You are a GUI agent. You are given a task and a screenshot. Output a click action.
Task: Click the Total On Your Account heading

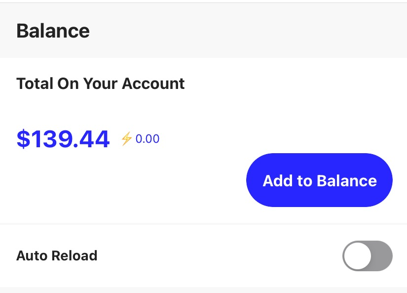pyautogui.click(x=101, y=84)
